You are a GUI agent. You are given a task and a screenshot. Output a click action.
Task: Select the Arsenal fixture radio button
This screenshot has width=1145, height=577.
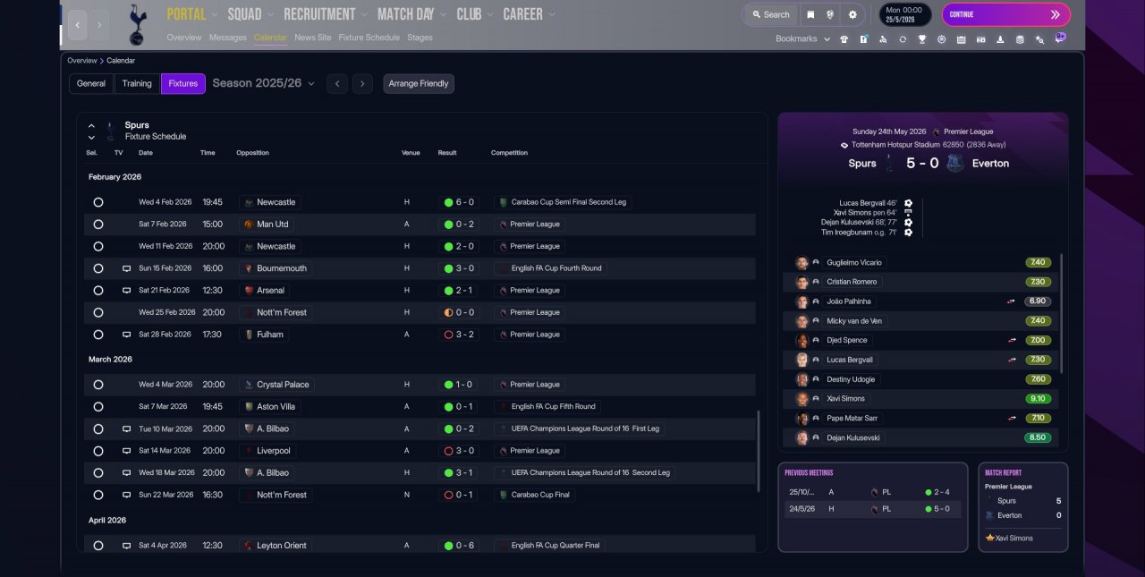(x=98, y=291)
